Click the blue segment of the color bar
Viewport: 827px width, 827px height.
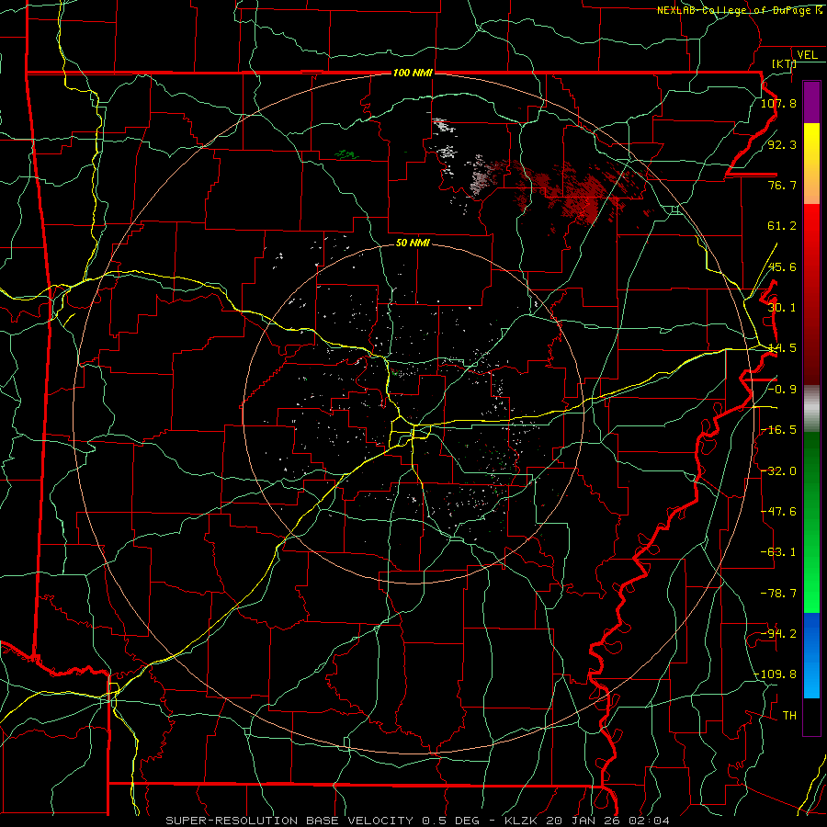pyautogui.click(x=811, y=655)
